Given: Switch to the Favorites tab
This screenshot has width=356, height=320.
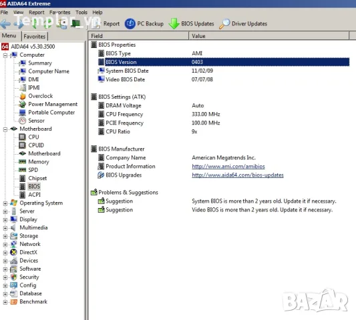Looking at the screenshot, I should point(35,36).
